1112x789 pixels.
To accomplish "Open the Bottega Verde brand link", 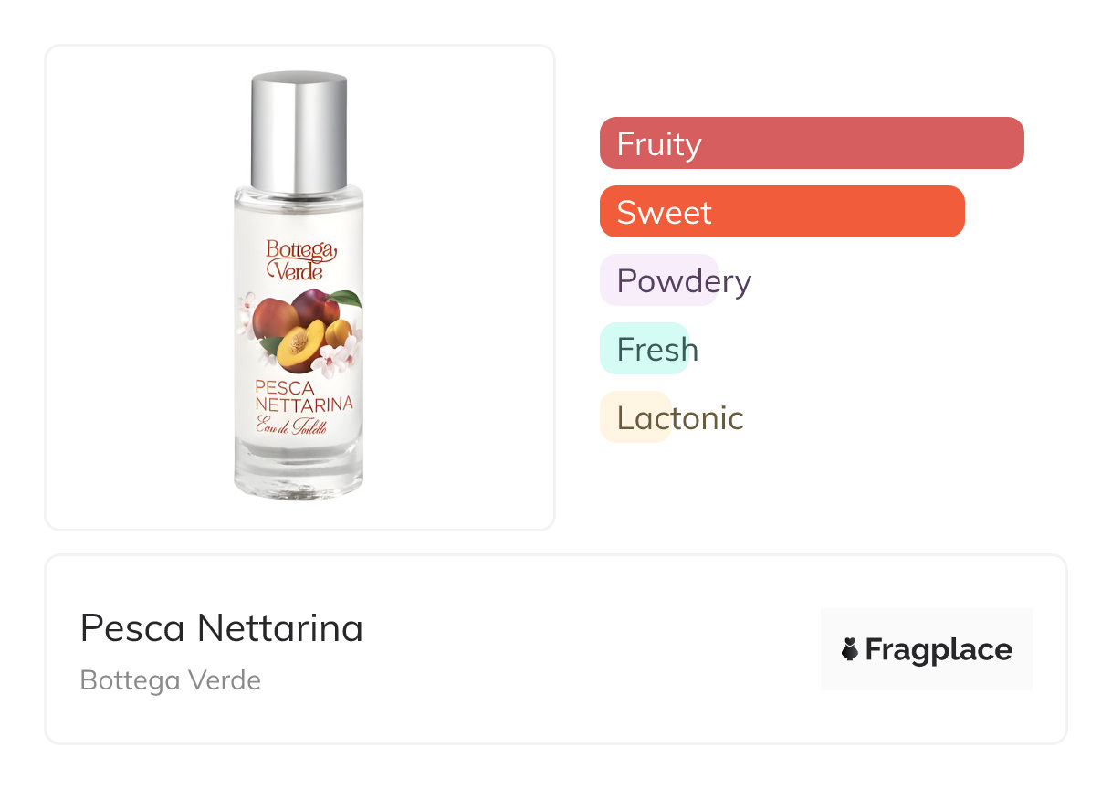I will (x=171, y=680).
